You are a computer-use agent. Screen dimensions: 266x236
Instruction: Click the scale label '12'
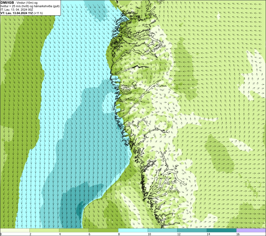[x=179, y=234]
